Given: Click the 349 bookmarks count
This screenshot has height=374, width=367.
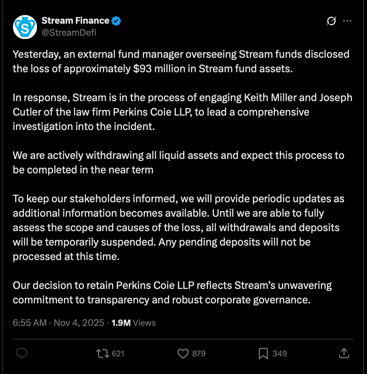Looking at the screenshot, I should (279, 354).
